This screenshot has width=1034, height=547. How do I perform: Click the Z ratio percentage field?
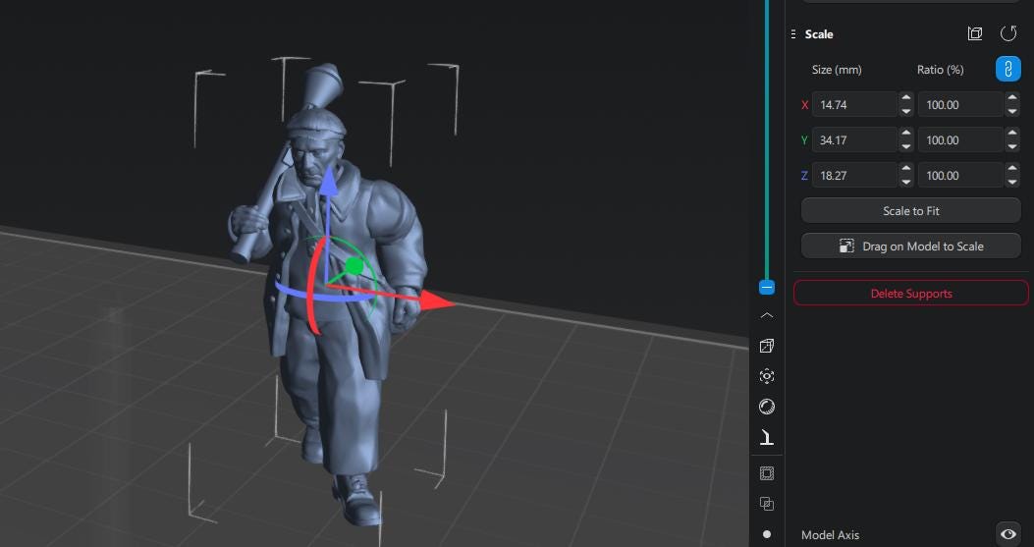(x=960, y=176)
